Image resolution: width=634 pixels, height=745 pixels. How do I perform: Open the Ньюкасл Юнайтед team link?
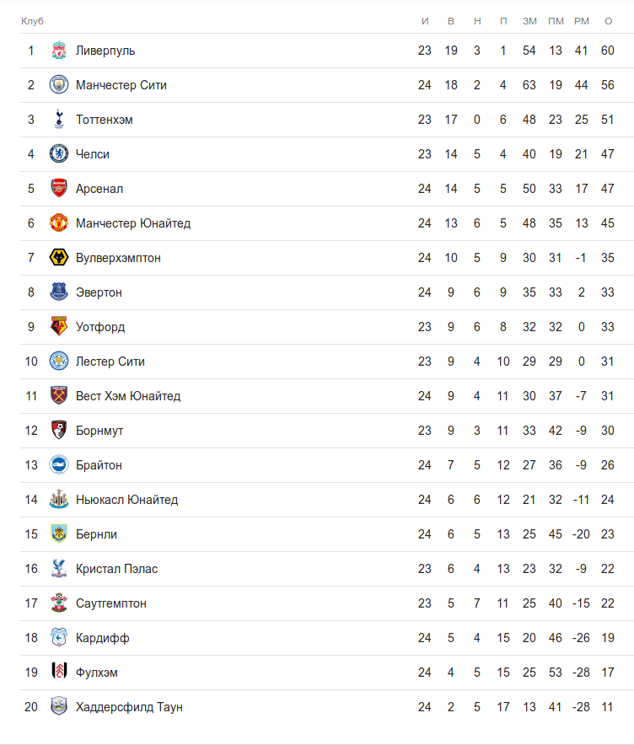(x=126, y=500)
